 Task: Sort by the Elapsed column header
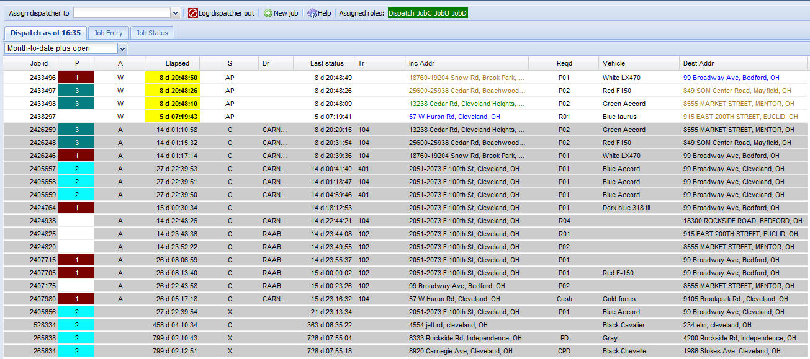pos(178,63)
